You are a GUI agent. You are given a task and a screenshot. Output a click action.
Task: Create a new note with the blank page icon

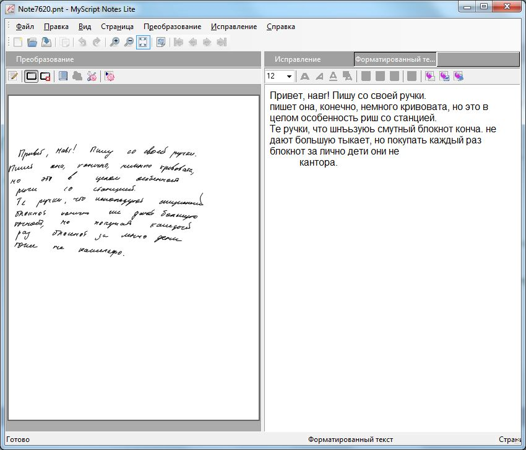17,42
